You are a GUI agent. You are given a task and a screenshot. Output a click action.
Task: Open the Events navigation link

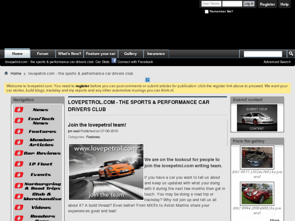coord(41,175)
